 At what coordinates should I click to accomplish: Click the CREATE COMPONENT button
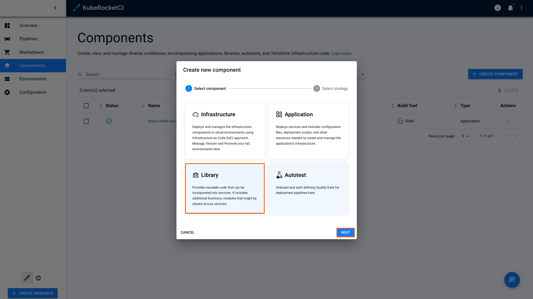495,74
